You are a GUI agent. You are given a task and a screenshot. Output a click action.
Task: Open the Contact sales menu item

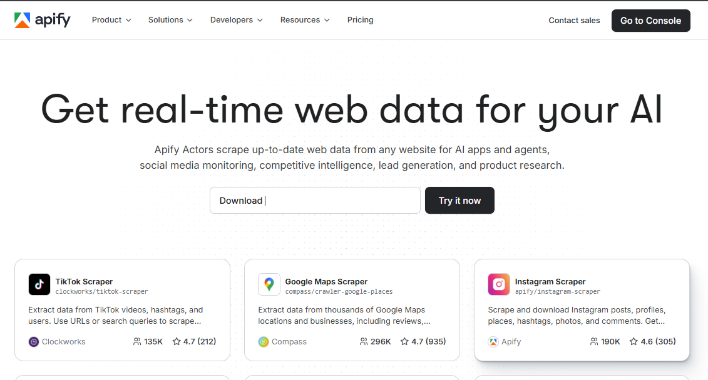574,20
